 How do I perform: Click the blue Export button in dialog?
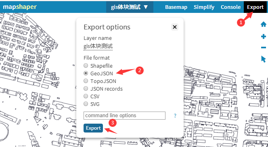(x=93, y=128)
